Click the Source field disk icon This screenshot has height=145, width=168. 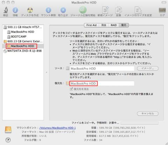click(x=68, y=68)
